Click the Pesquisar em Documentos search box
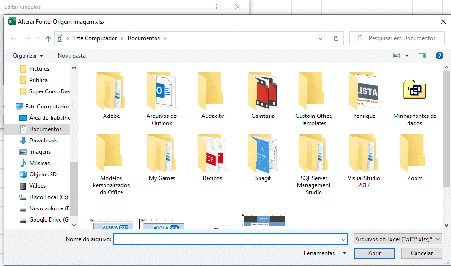The image size is (451, 266). (397, 38)
